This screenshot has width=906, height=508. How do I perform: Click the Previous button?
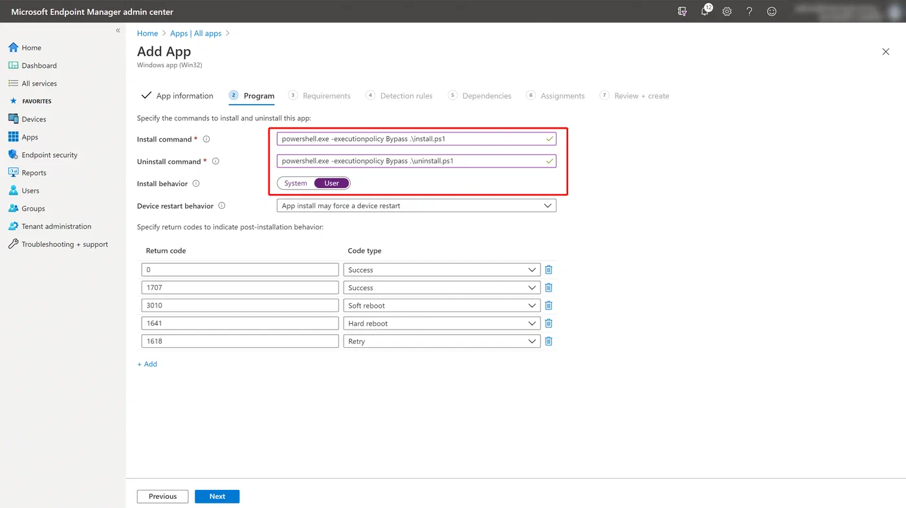(162, 496)
